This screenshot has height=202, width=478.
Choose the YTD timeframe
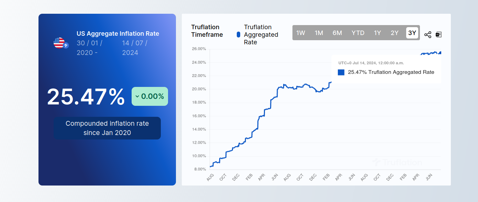358,33
